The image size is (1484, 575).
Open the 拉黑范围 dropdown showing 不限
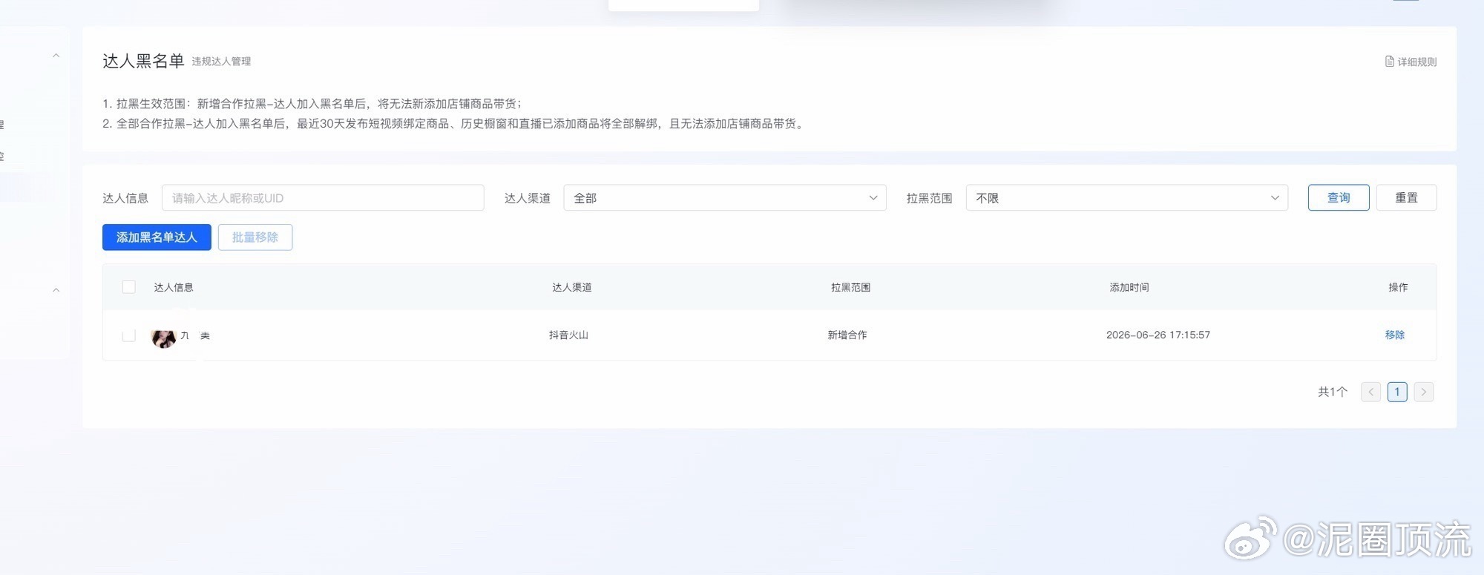[1127, 197]
